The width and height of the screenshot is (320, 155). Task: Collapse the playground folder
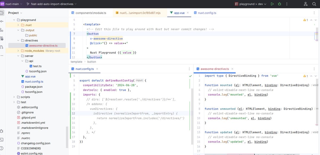click(14, 20)
